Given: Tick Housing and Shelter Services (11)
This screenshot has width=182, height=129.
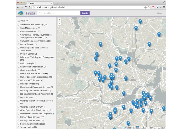Looking at the screenshot, I should (x=18, y=90).
